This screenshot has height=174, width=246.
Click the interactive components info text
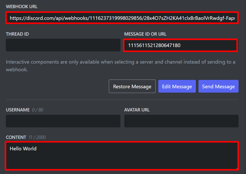(120, 66)
